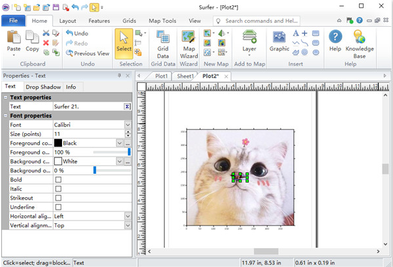Click the Undo button
393x267 pixels.
pos(76,33)
